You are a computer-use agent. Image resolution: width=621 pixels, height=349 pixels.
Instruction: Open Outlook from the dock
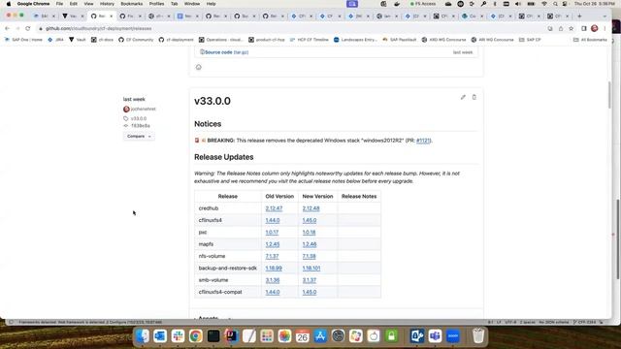coord(160,336)
